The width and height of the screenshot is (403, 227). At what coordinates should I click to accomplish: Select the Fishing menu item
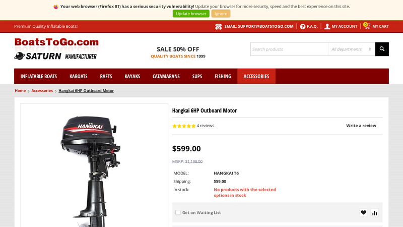(x=223, y=77)
